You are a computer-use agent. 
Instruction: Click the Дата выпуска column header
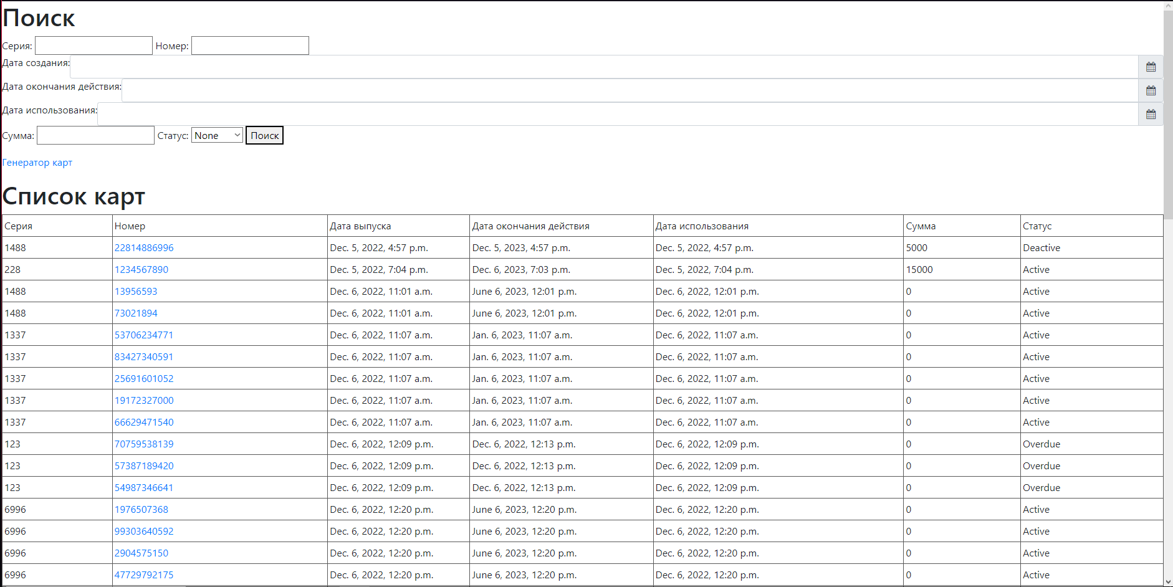pos(398,226)
